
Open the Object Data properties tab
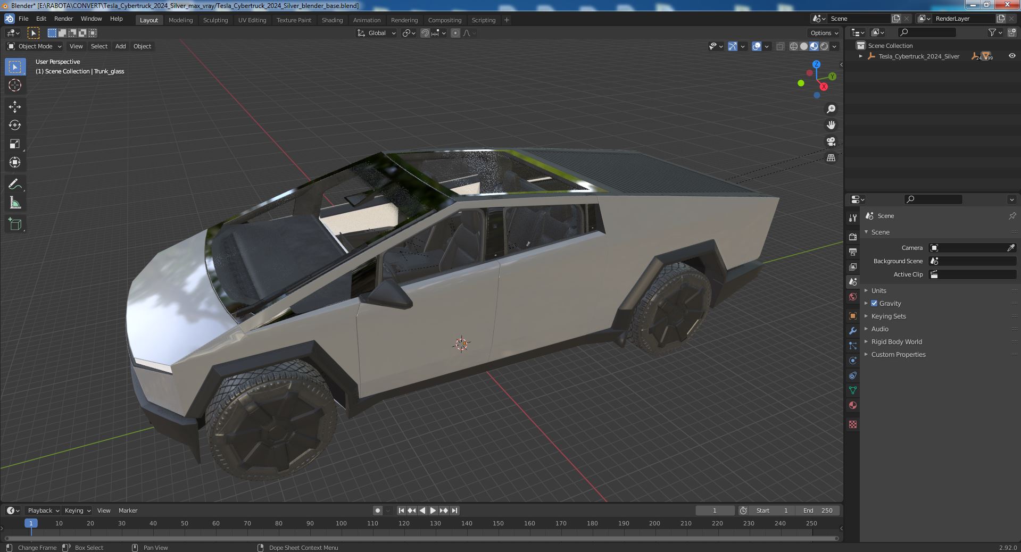pos(853,390)
